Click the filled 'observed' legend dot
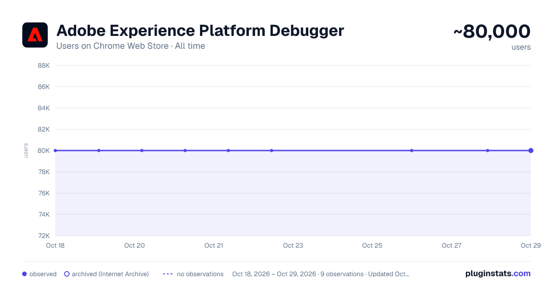The height and width of the screenshot is (290, 553). click(x=24, y=274)
